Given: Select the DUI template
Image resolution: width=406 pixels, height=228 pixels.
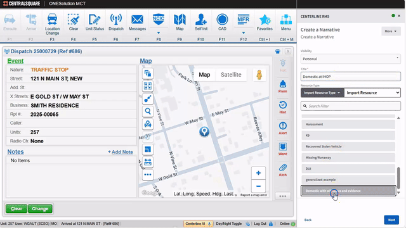Looking at the screenshot, I should coord(348,169).
